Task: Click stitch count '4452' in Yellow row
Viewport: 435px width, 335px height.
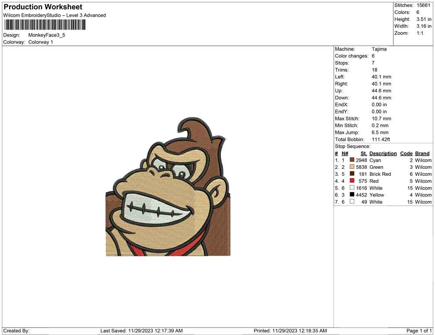Action: (x=361, y=195)
